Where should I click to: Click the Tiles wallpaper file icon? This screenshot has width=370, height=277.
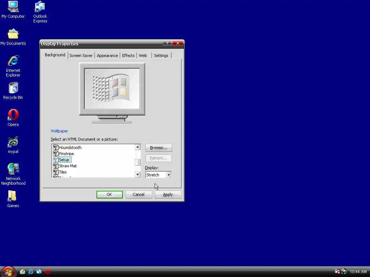(55, 172)
